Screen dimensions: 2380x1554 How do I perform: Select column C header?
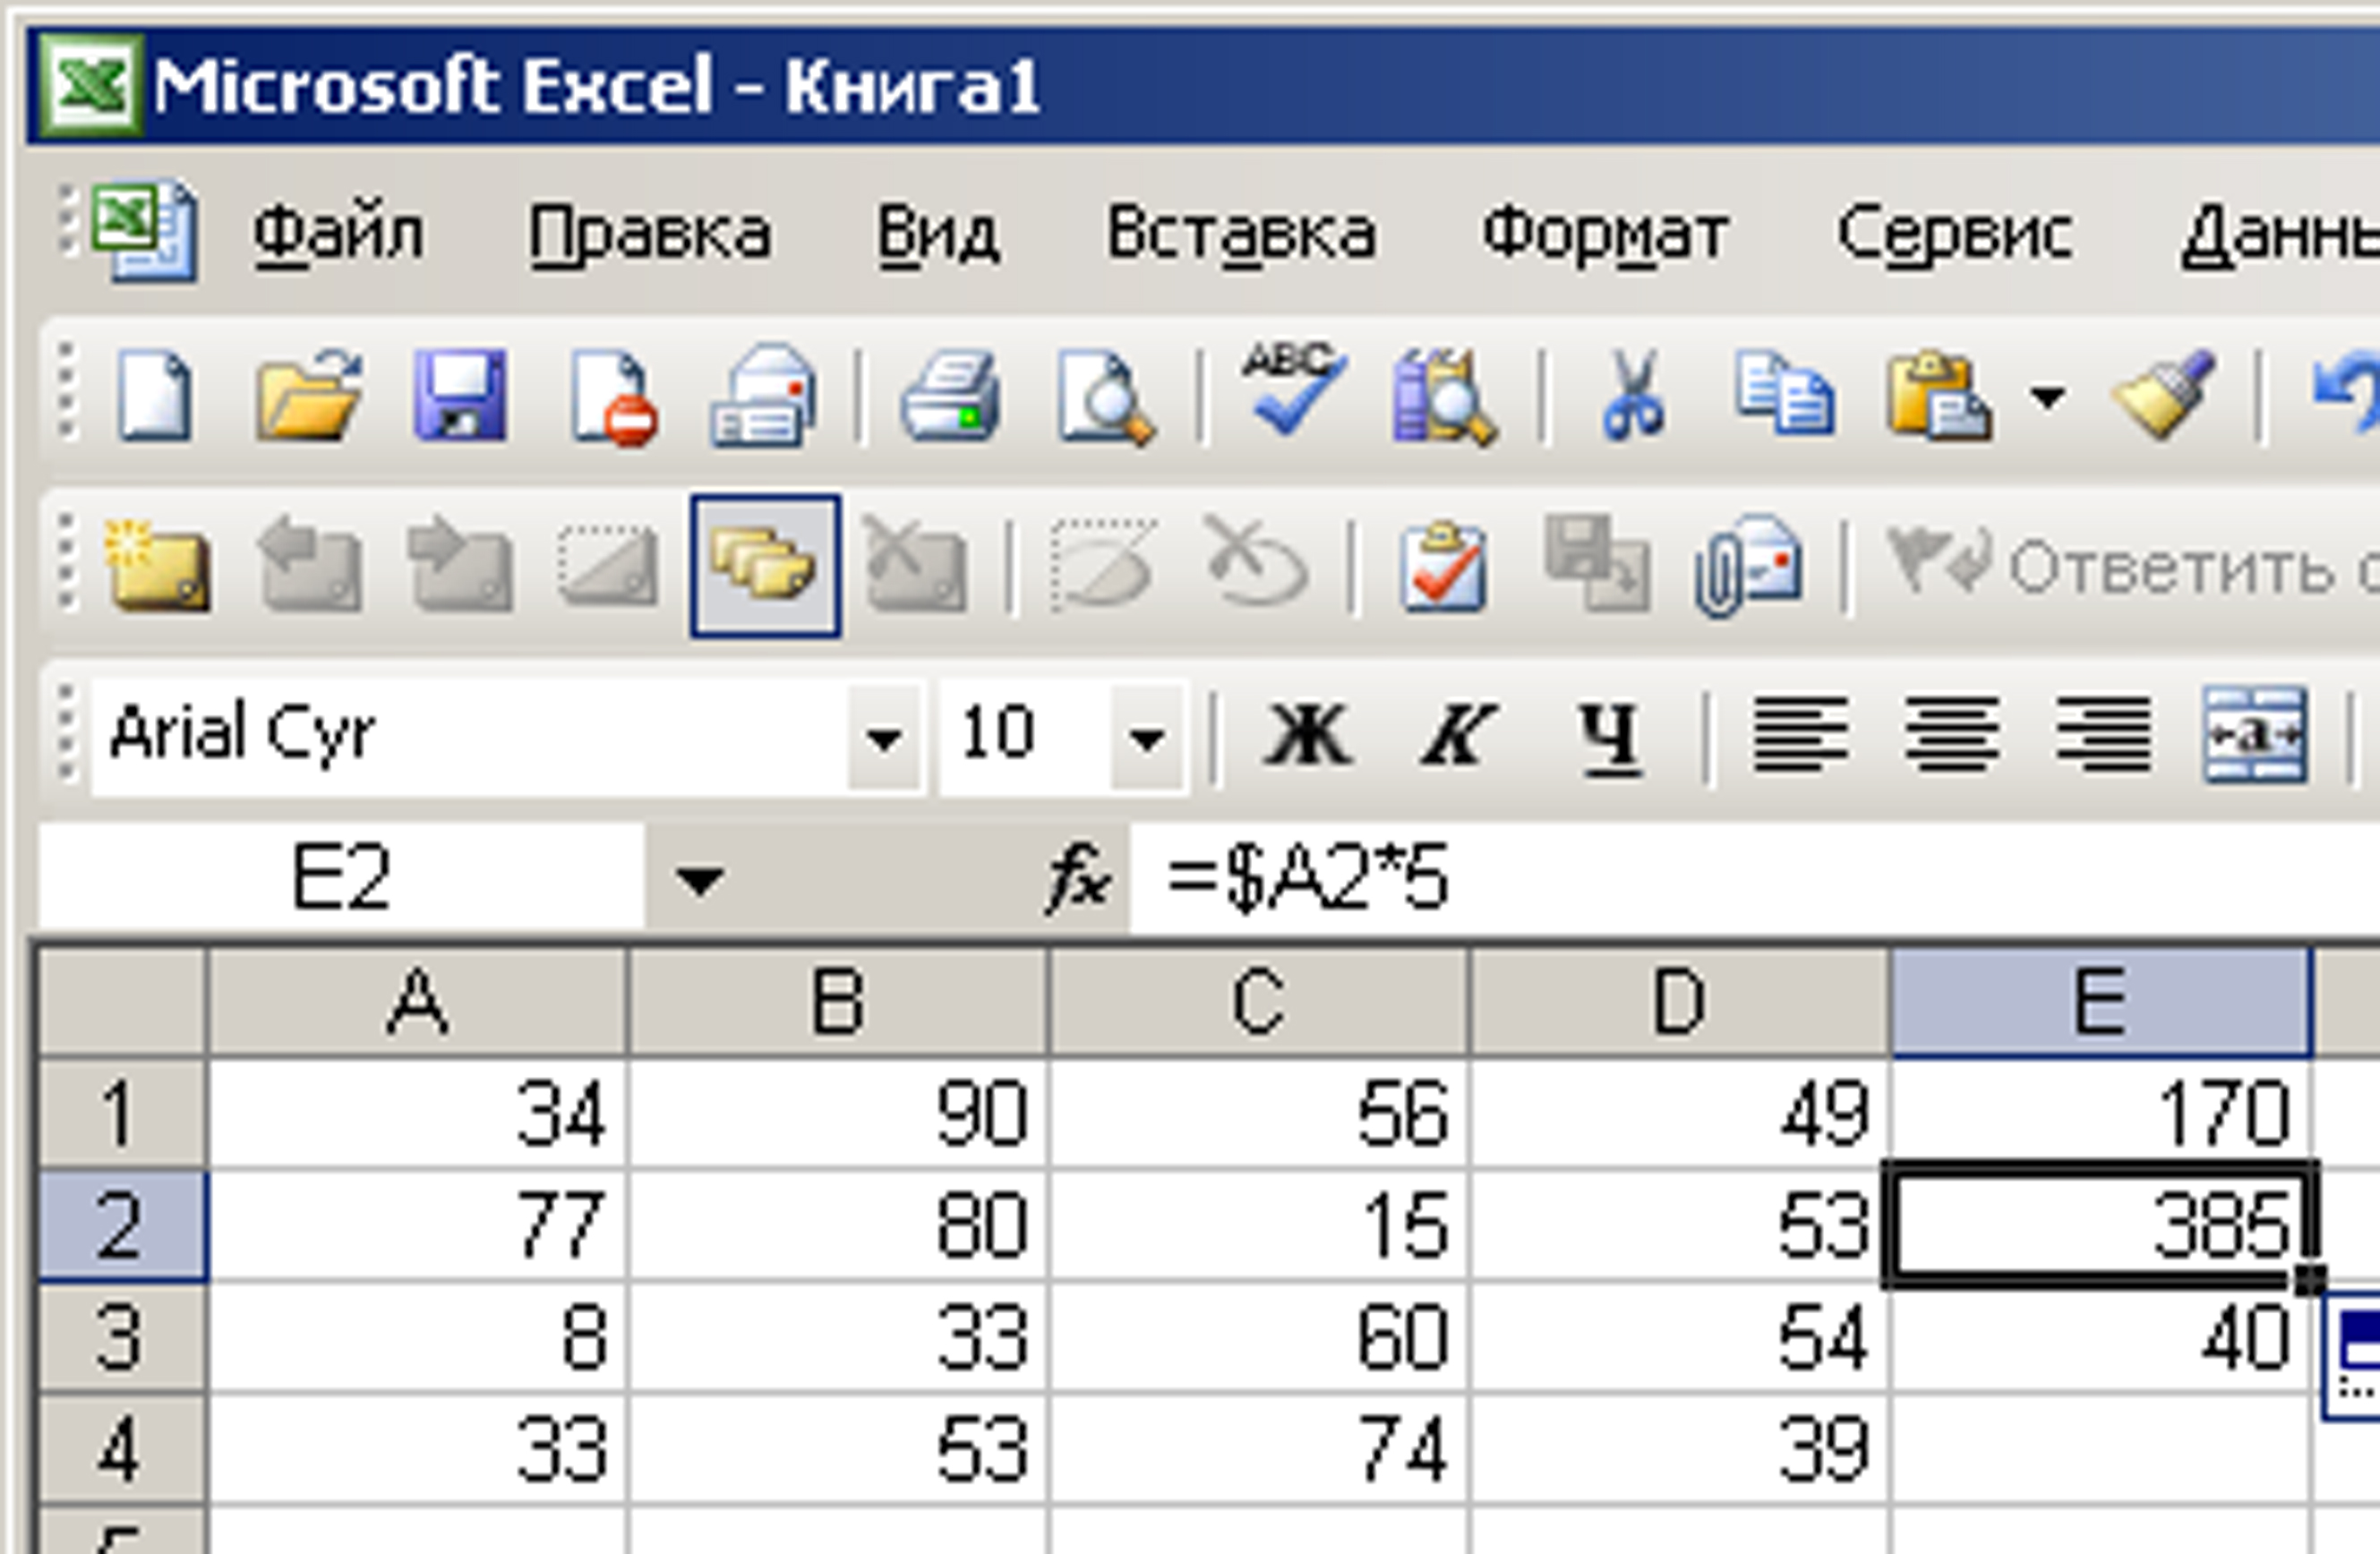click(x=1258, y=1002)
